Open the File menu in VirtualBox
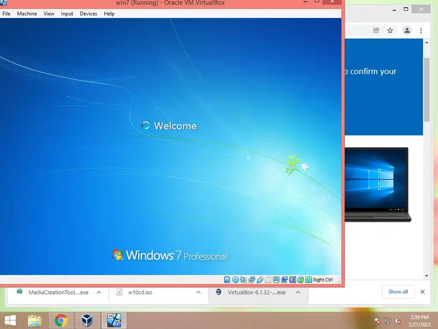Screen dimensions: 438x329 point(6,13)
